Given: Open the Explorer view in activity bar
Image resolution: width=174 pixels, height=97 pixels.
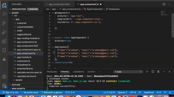Looking at the screenshot, I should click(x=4, y=5).
